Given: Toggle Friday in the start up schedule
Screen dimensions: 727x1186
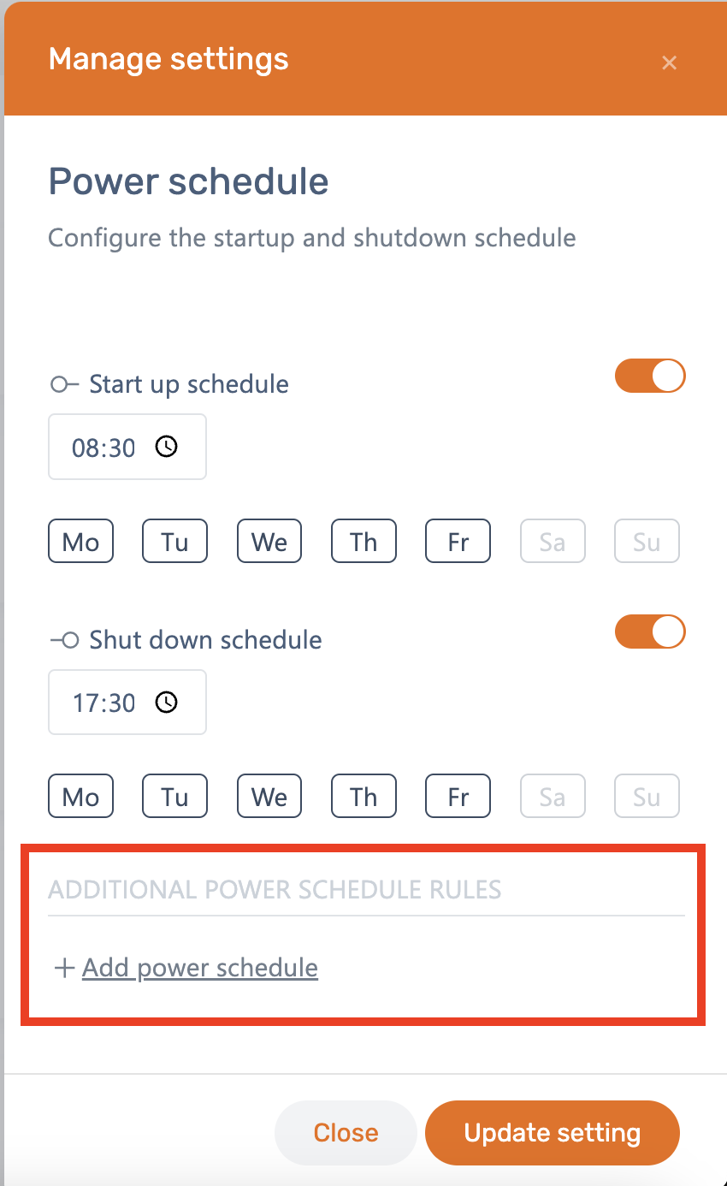Looking at the screenshot, I should pos(458,542).
